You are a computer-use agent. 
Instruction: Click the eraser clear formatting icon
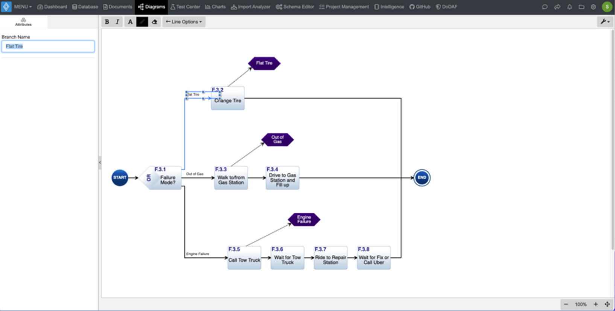[x=154, y=22]
